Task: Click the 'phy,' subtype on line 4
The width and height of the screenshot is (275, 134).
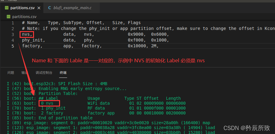Action: pos(89,40)
